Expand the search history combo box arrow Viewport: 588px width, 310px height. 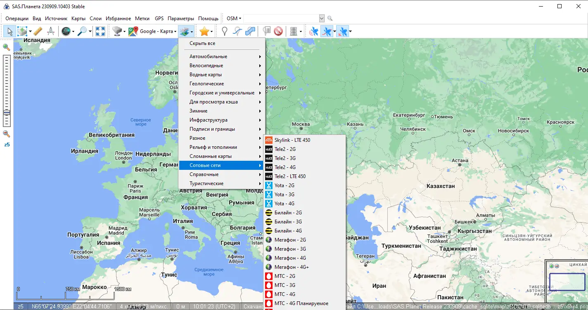point(322,19)
